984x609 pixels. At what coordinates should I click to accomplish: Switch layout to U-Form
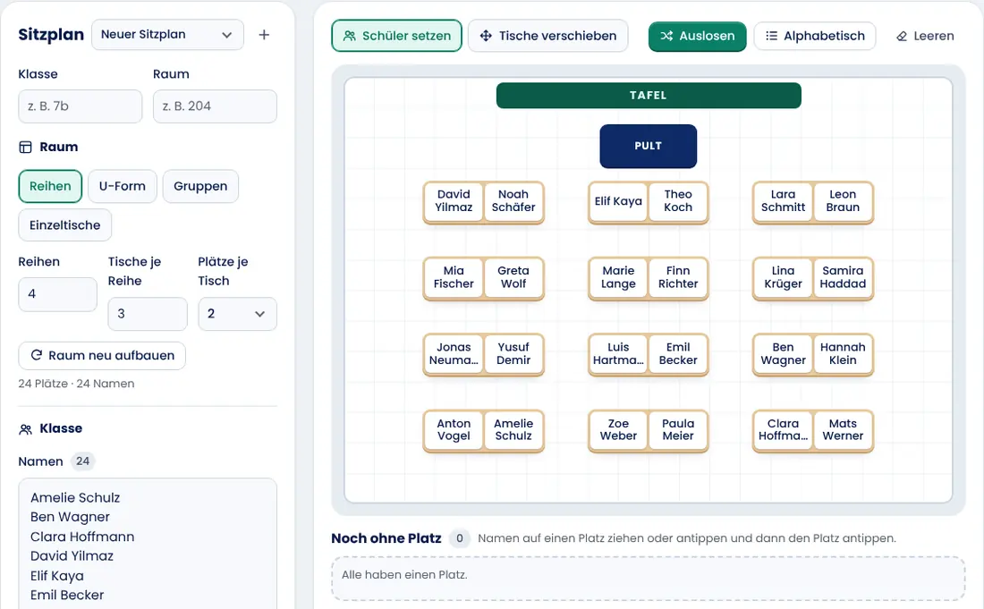pyautogui.click(x=123, y=186)
